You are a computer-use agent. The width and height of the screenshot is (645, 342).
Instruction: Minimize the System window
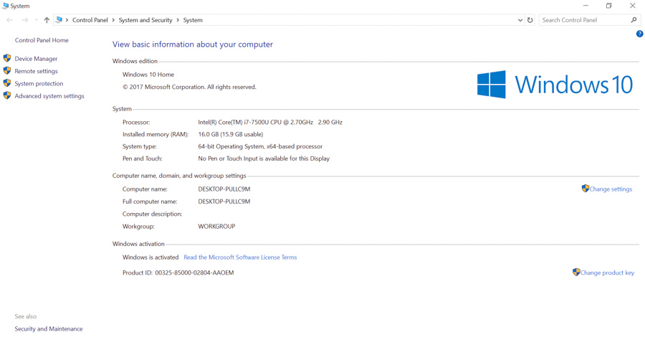(586, 6)
